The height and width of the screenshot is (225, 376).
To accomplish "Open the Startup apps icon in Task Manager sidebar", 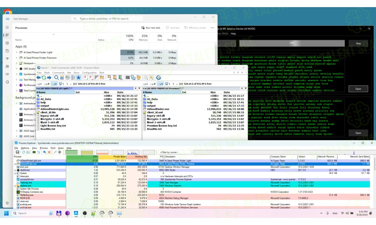I will 7,58.
